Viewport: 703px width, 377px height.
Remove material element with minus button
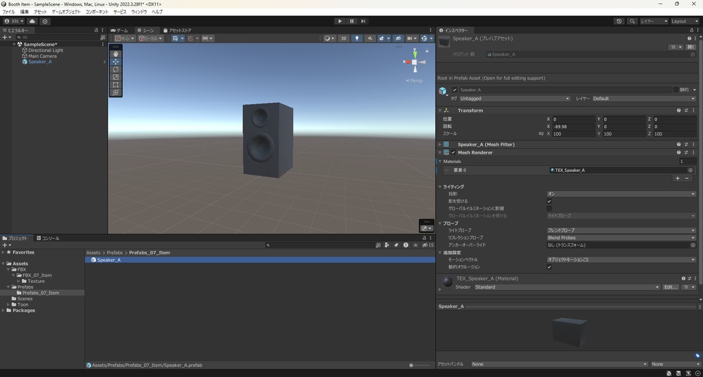[687, 178]
